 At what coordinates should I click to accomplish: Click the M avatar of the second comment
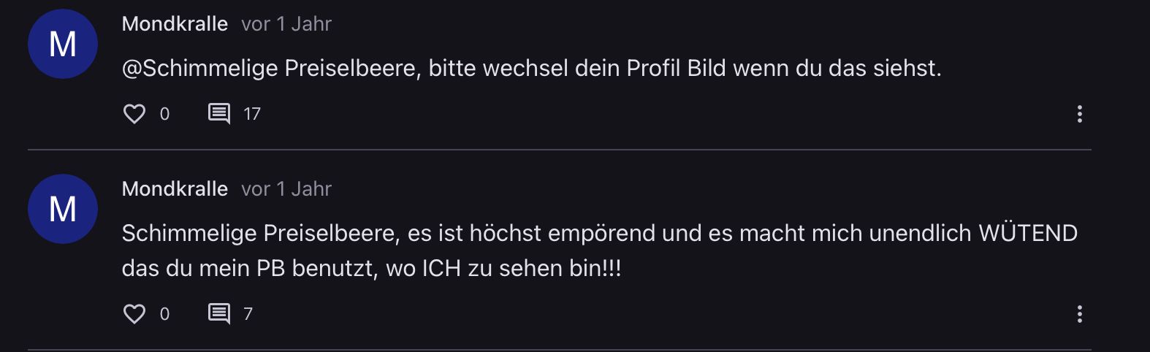(x=63, y=209)
